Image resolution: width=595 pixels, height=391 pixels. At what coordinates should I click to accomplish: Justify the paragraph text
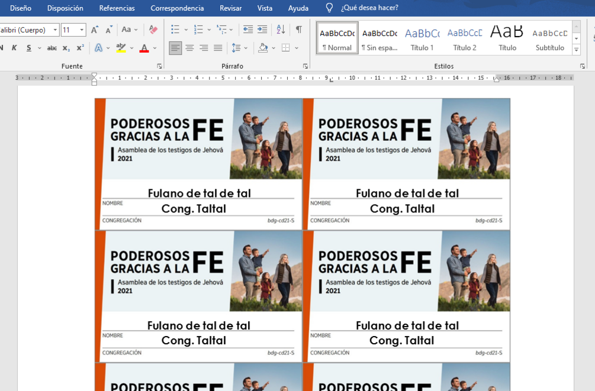click(218, 48)
